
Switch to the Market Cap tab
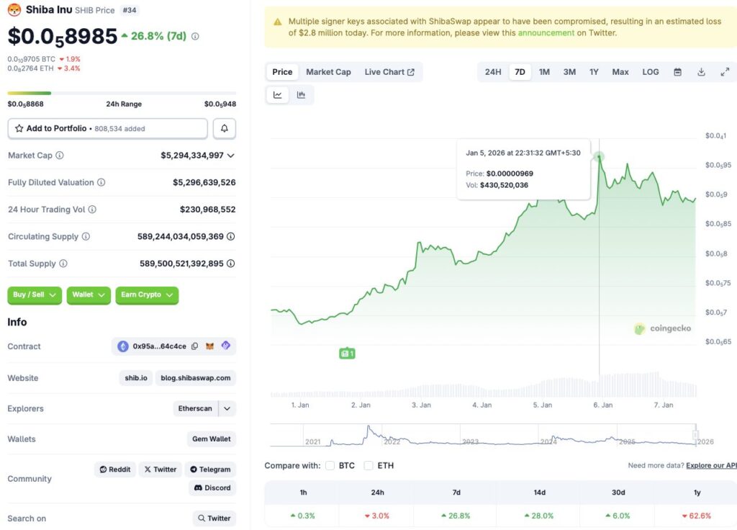(328, 72)
